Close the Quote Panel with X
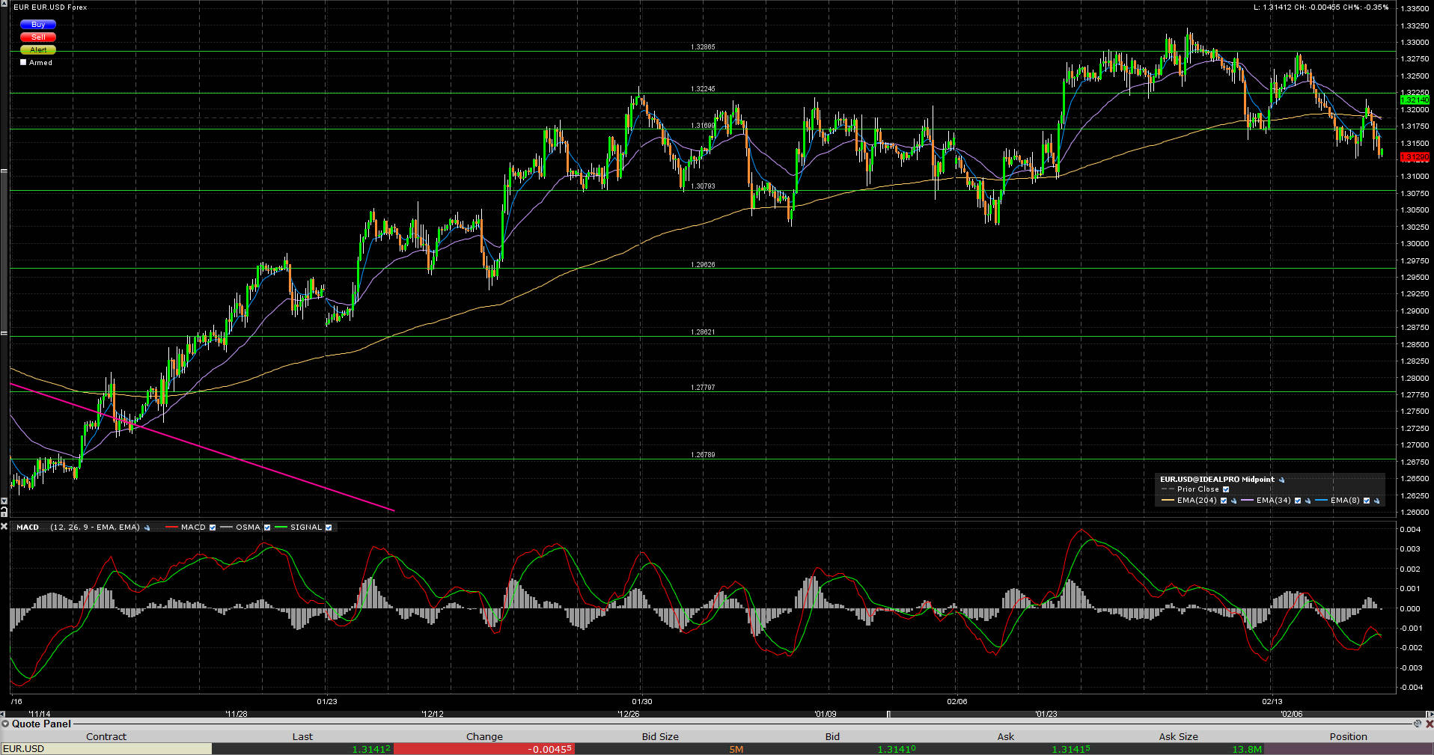 click(x=1429, y=724)
